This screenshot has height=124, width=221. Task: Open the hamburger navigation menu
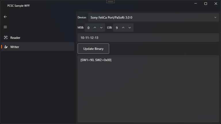coord(5,27)
